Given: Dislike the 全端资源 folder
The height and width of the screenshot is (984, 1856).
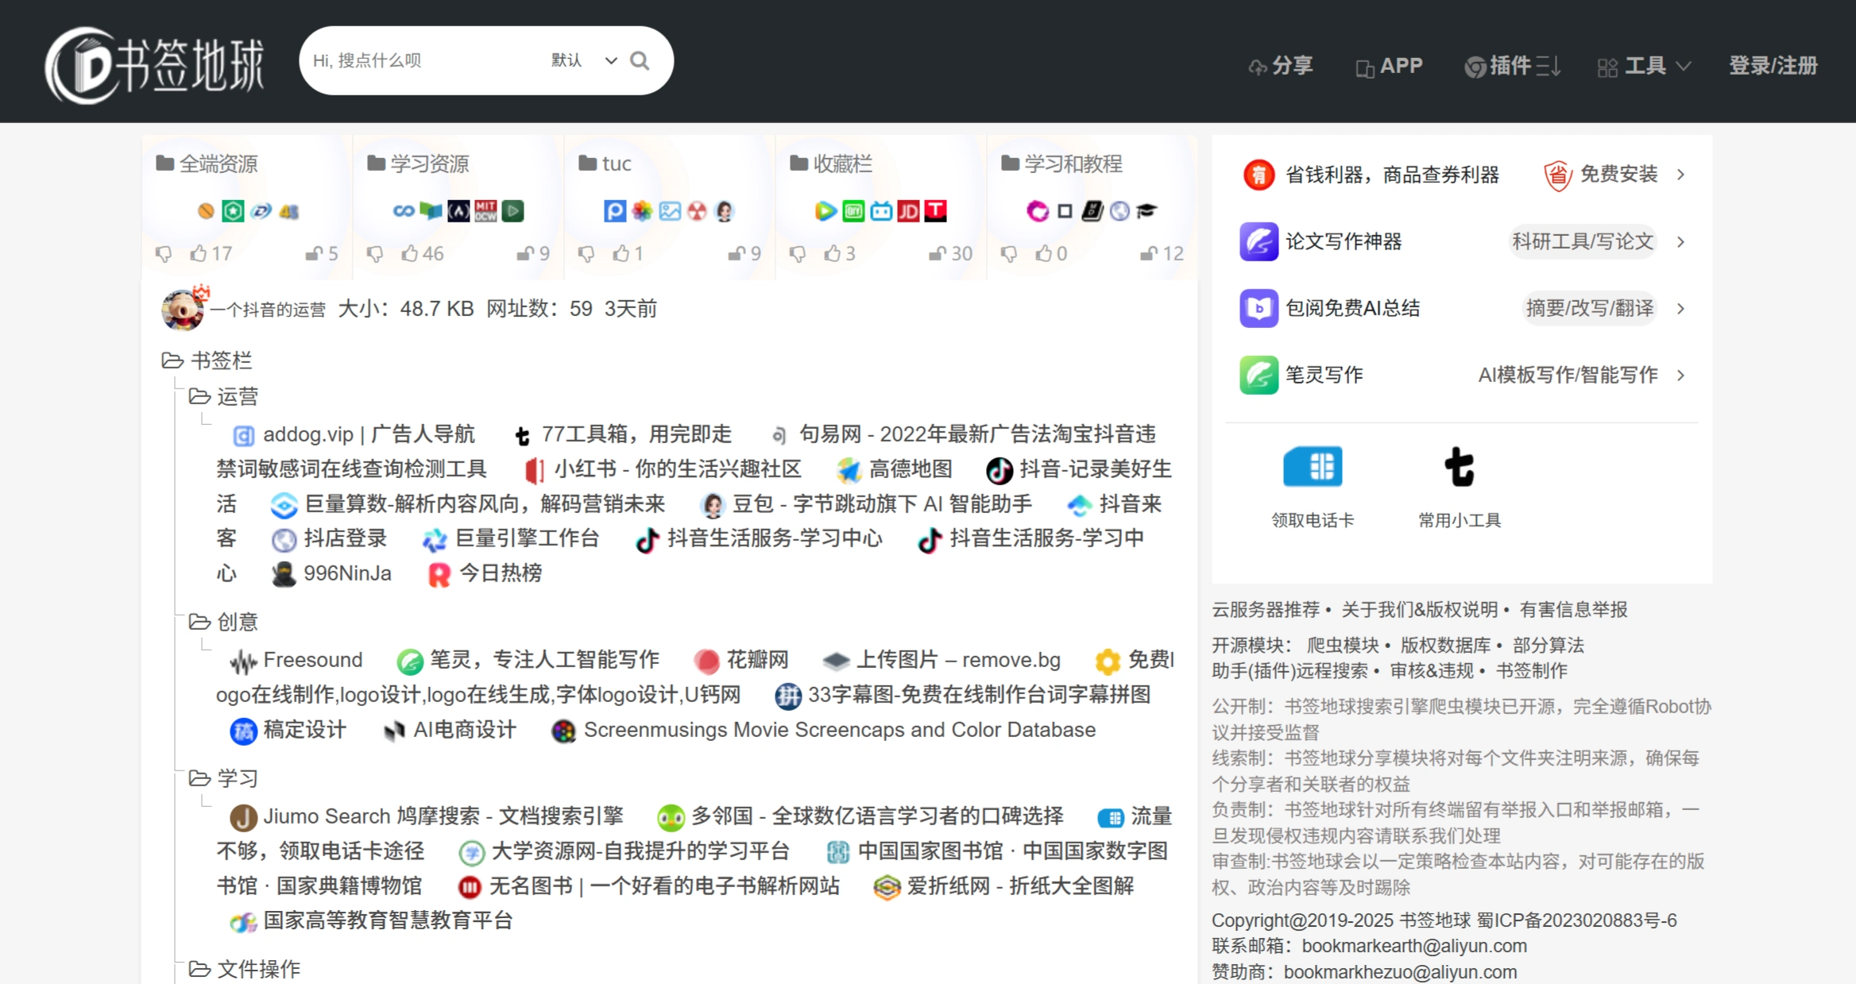Looking at the screenshot, I should point(164,253).
